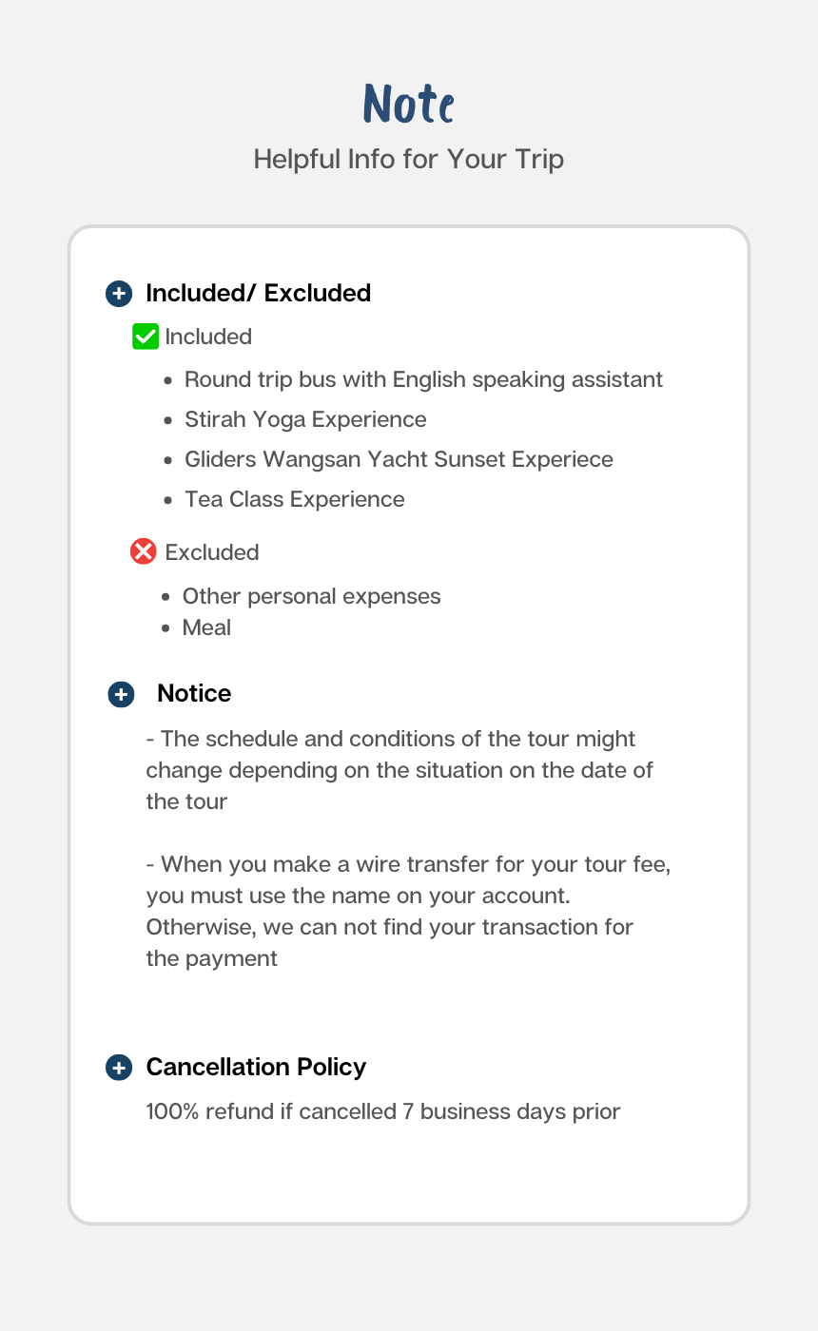Screen dimensions: 818x1331
Task: Expand the Cancellation Policy heading
Action: point(256,1068)
